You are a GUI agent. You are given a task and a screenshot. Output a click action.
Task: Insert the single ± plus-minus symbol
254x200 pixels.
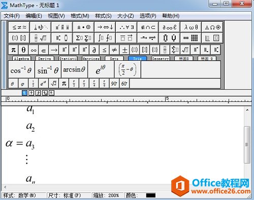coord(124,50)
